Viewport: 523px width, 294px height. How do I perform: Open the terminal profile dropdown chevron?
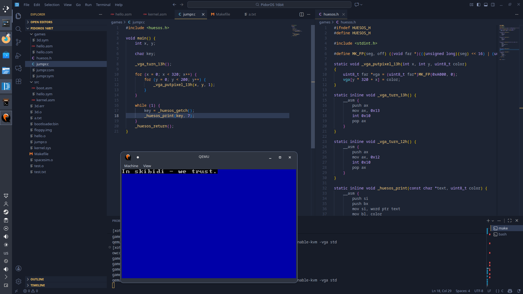492,221
